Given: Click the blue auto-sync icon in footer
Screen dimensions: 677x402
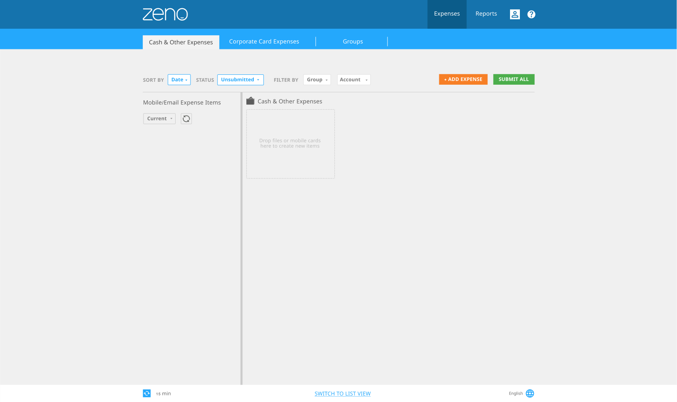Looking at the screenshot, I should [147, 393].
